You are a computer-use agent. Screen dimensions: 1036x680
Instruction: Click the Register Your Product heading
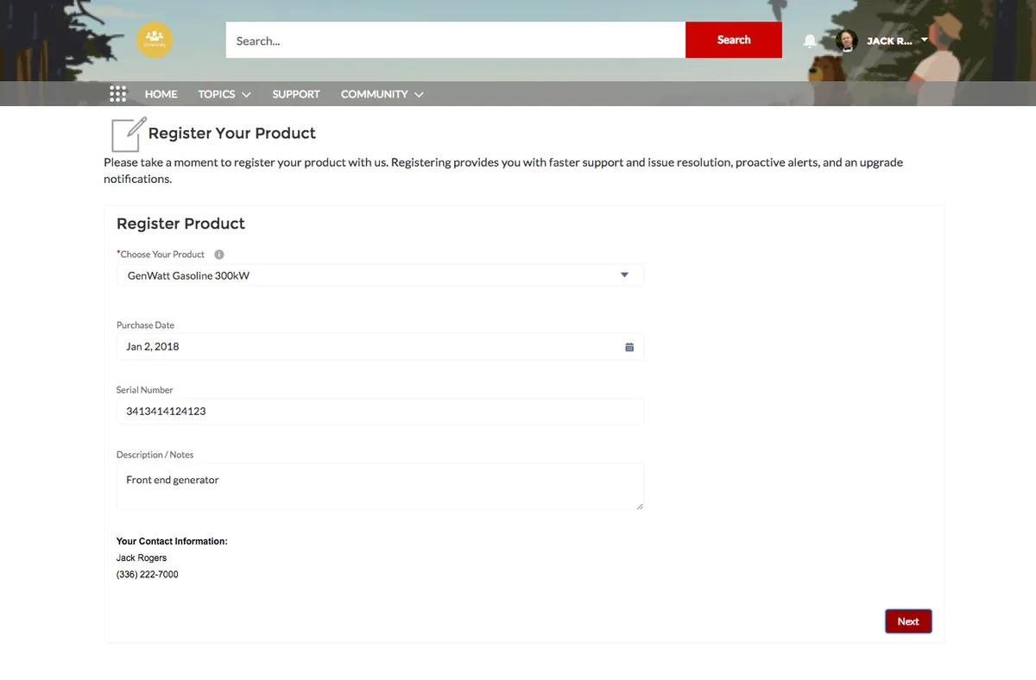(x=232, y=133)
